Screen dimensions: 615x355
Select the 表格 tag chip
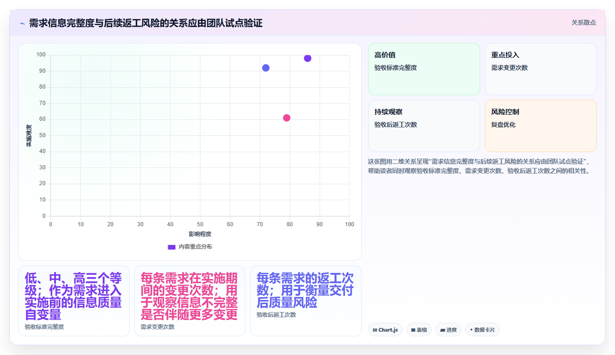click(419, 330)
